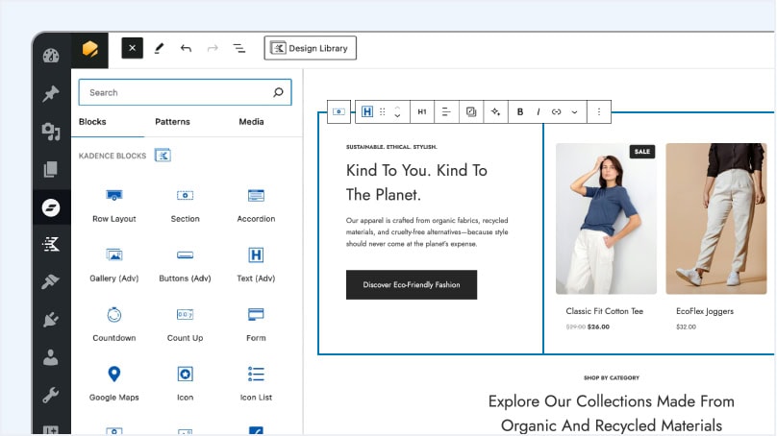Open the Kadence AI sparkle tool
Image resolution: width=777 pixels, height=436 pixels.
click(496, 112)
